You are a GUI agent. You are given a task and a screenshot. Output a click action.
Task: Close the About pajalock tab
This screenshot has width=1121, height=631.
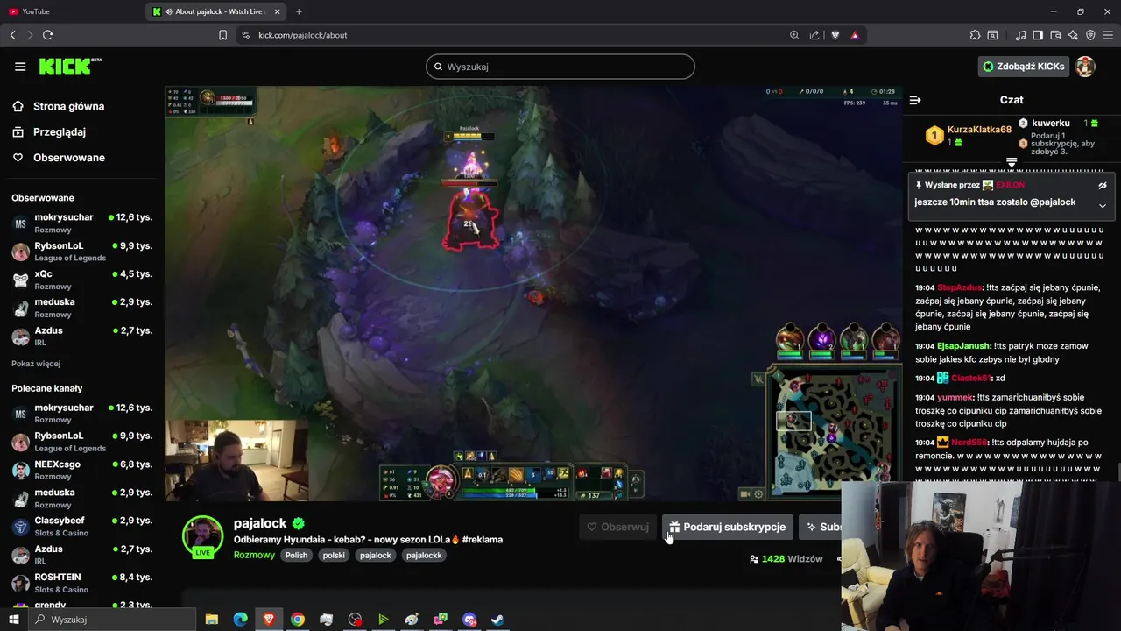coord(278,11)
